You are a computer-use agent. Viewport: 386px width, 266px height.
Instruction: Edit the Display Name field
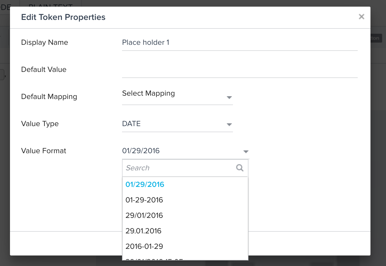point(240,43)
